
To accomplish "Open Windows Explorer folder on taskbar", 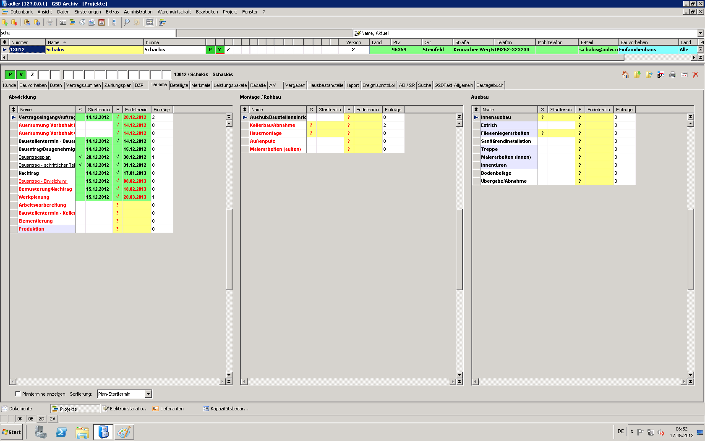I will (x=82, y=432).
